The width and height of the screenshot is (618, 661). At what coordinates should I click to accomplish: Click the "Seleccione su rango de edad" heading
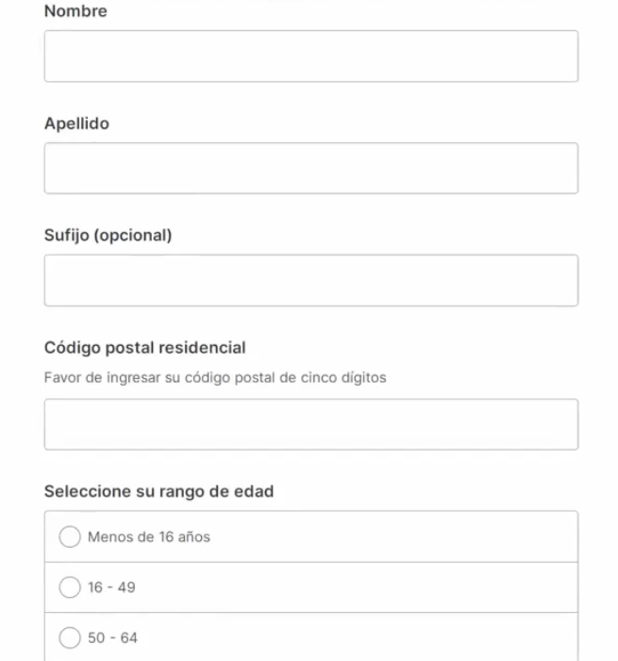[159, 491]
